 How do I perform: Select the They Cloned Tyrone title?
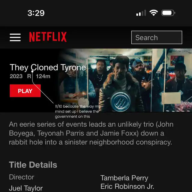(48, 67)
